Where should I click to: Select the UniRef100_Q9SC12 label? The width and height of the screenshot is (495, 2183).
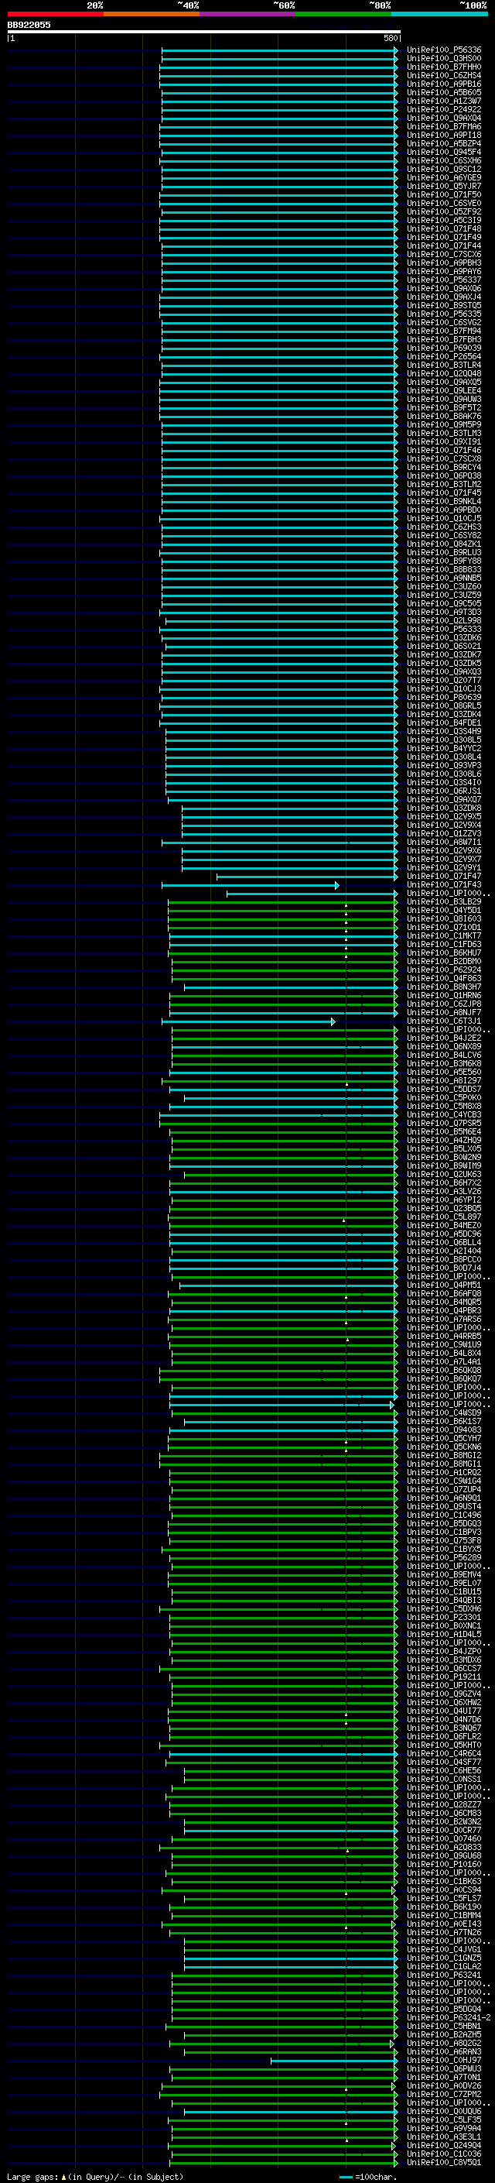444,169
